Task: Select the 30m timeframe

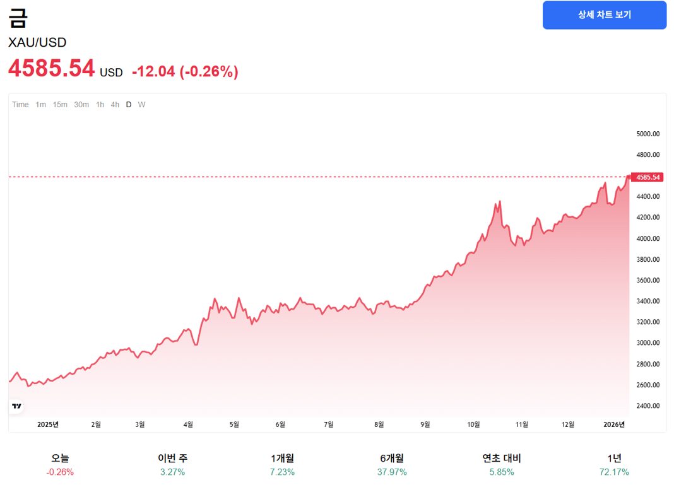Action: [81, 105]
